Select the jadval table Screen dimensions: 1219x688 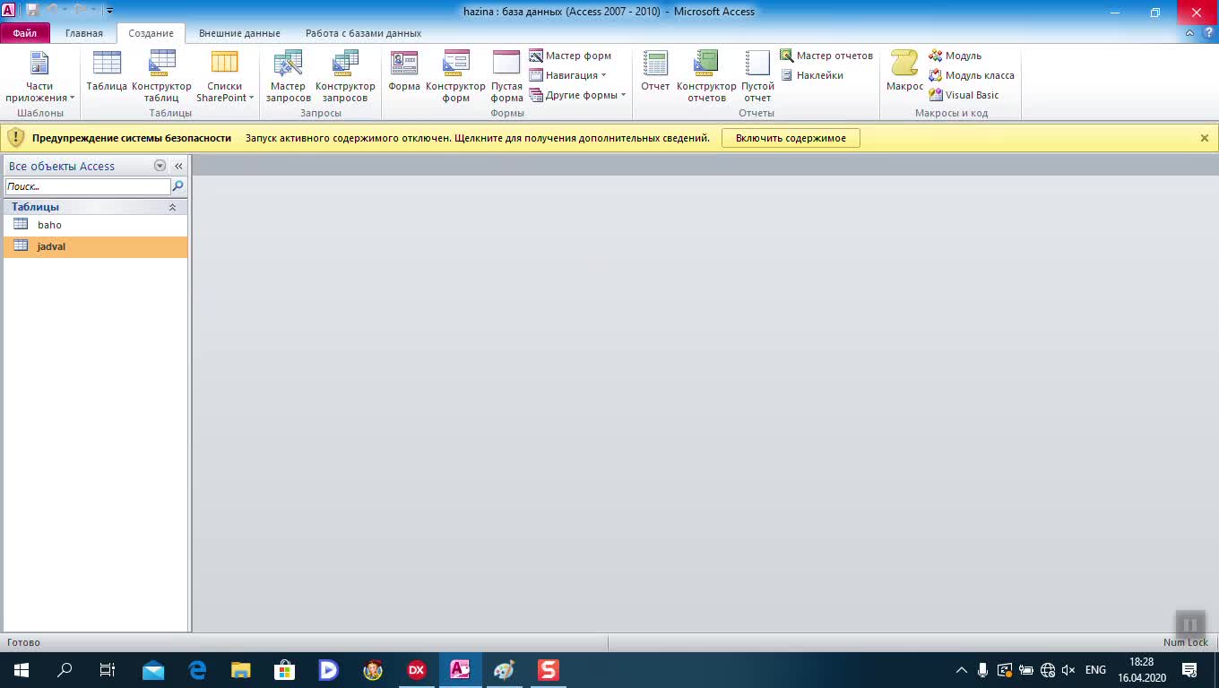[x=95, y=246]
